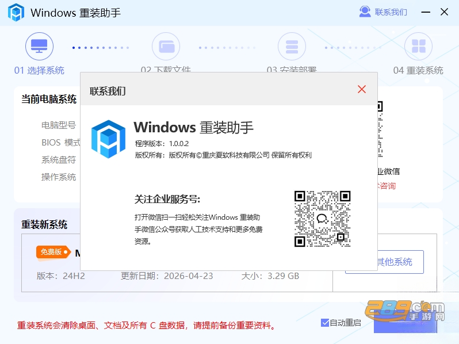Click the 操作系统 label
Image resolution: width=459 pixels, height=344 pixels.
[x=59, y=177]
